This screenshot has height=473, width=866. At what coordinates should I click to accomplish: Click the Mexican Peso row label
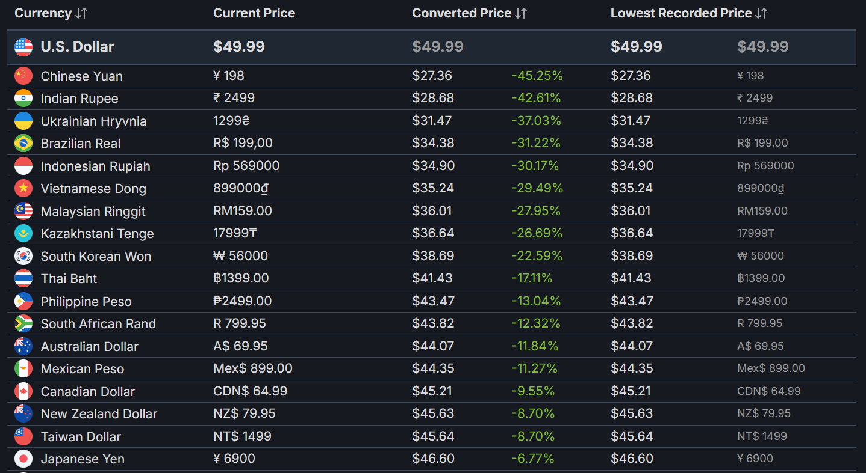[x=83, y=369]
